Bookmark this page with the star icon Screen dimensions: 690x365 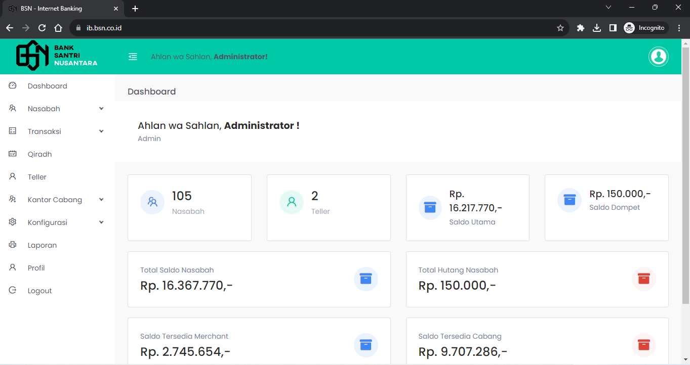560,28
